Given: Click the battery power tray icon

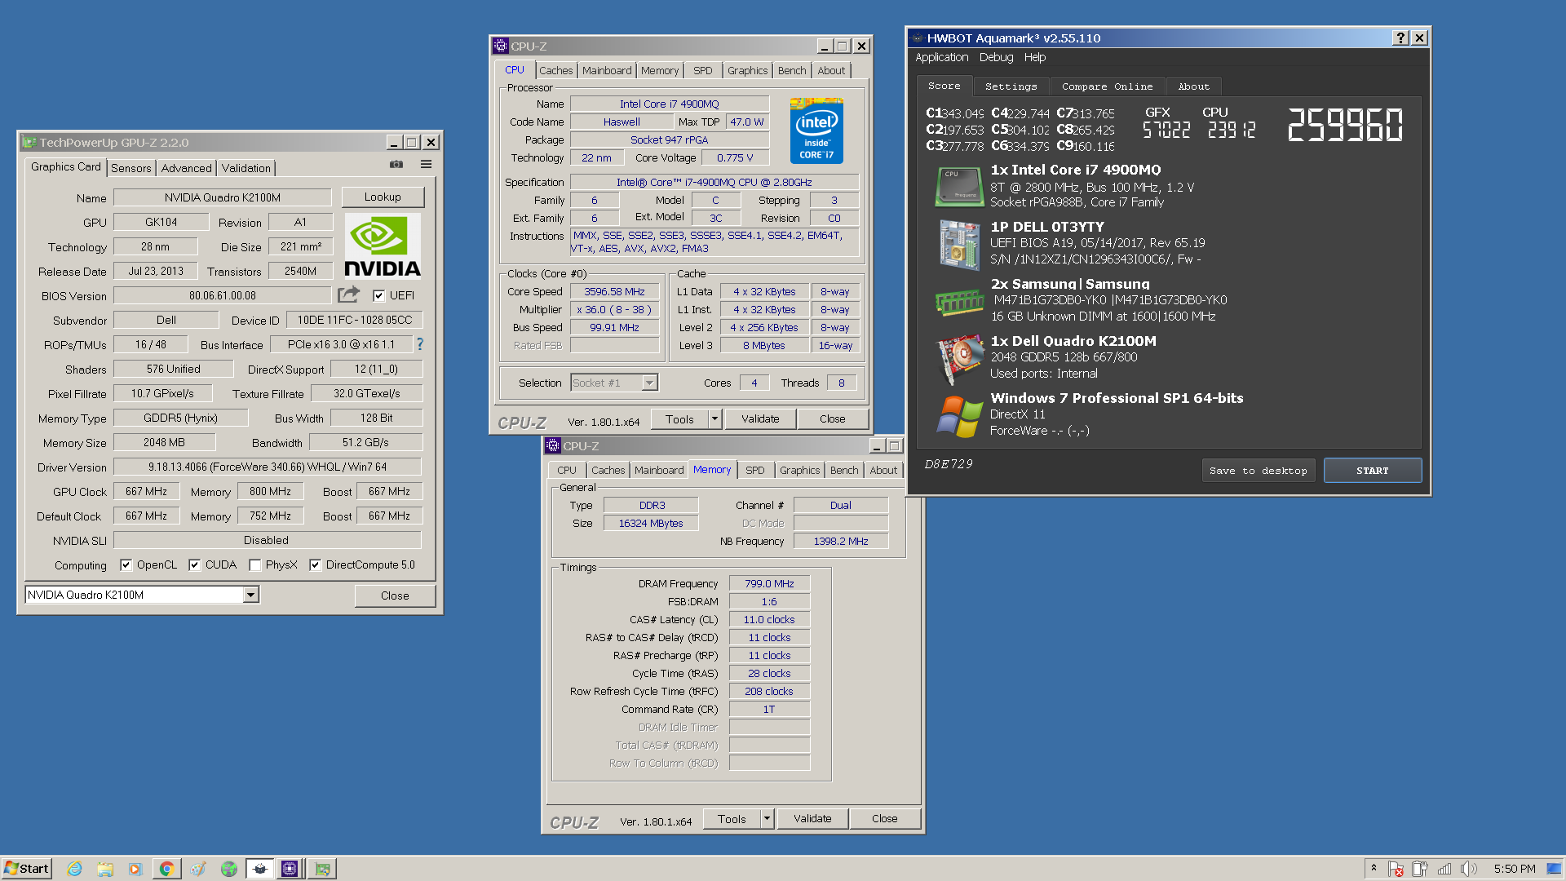Looking at the screenshot, I should pos(1420,869).
